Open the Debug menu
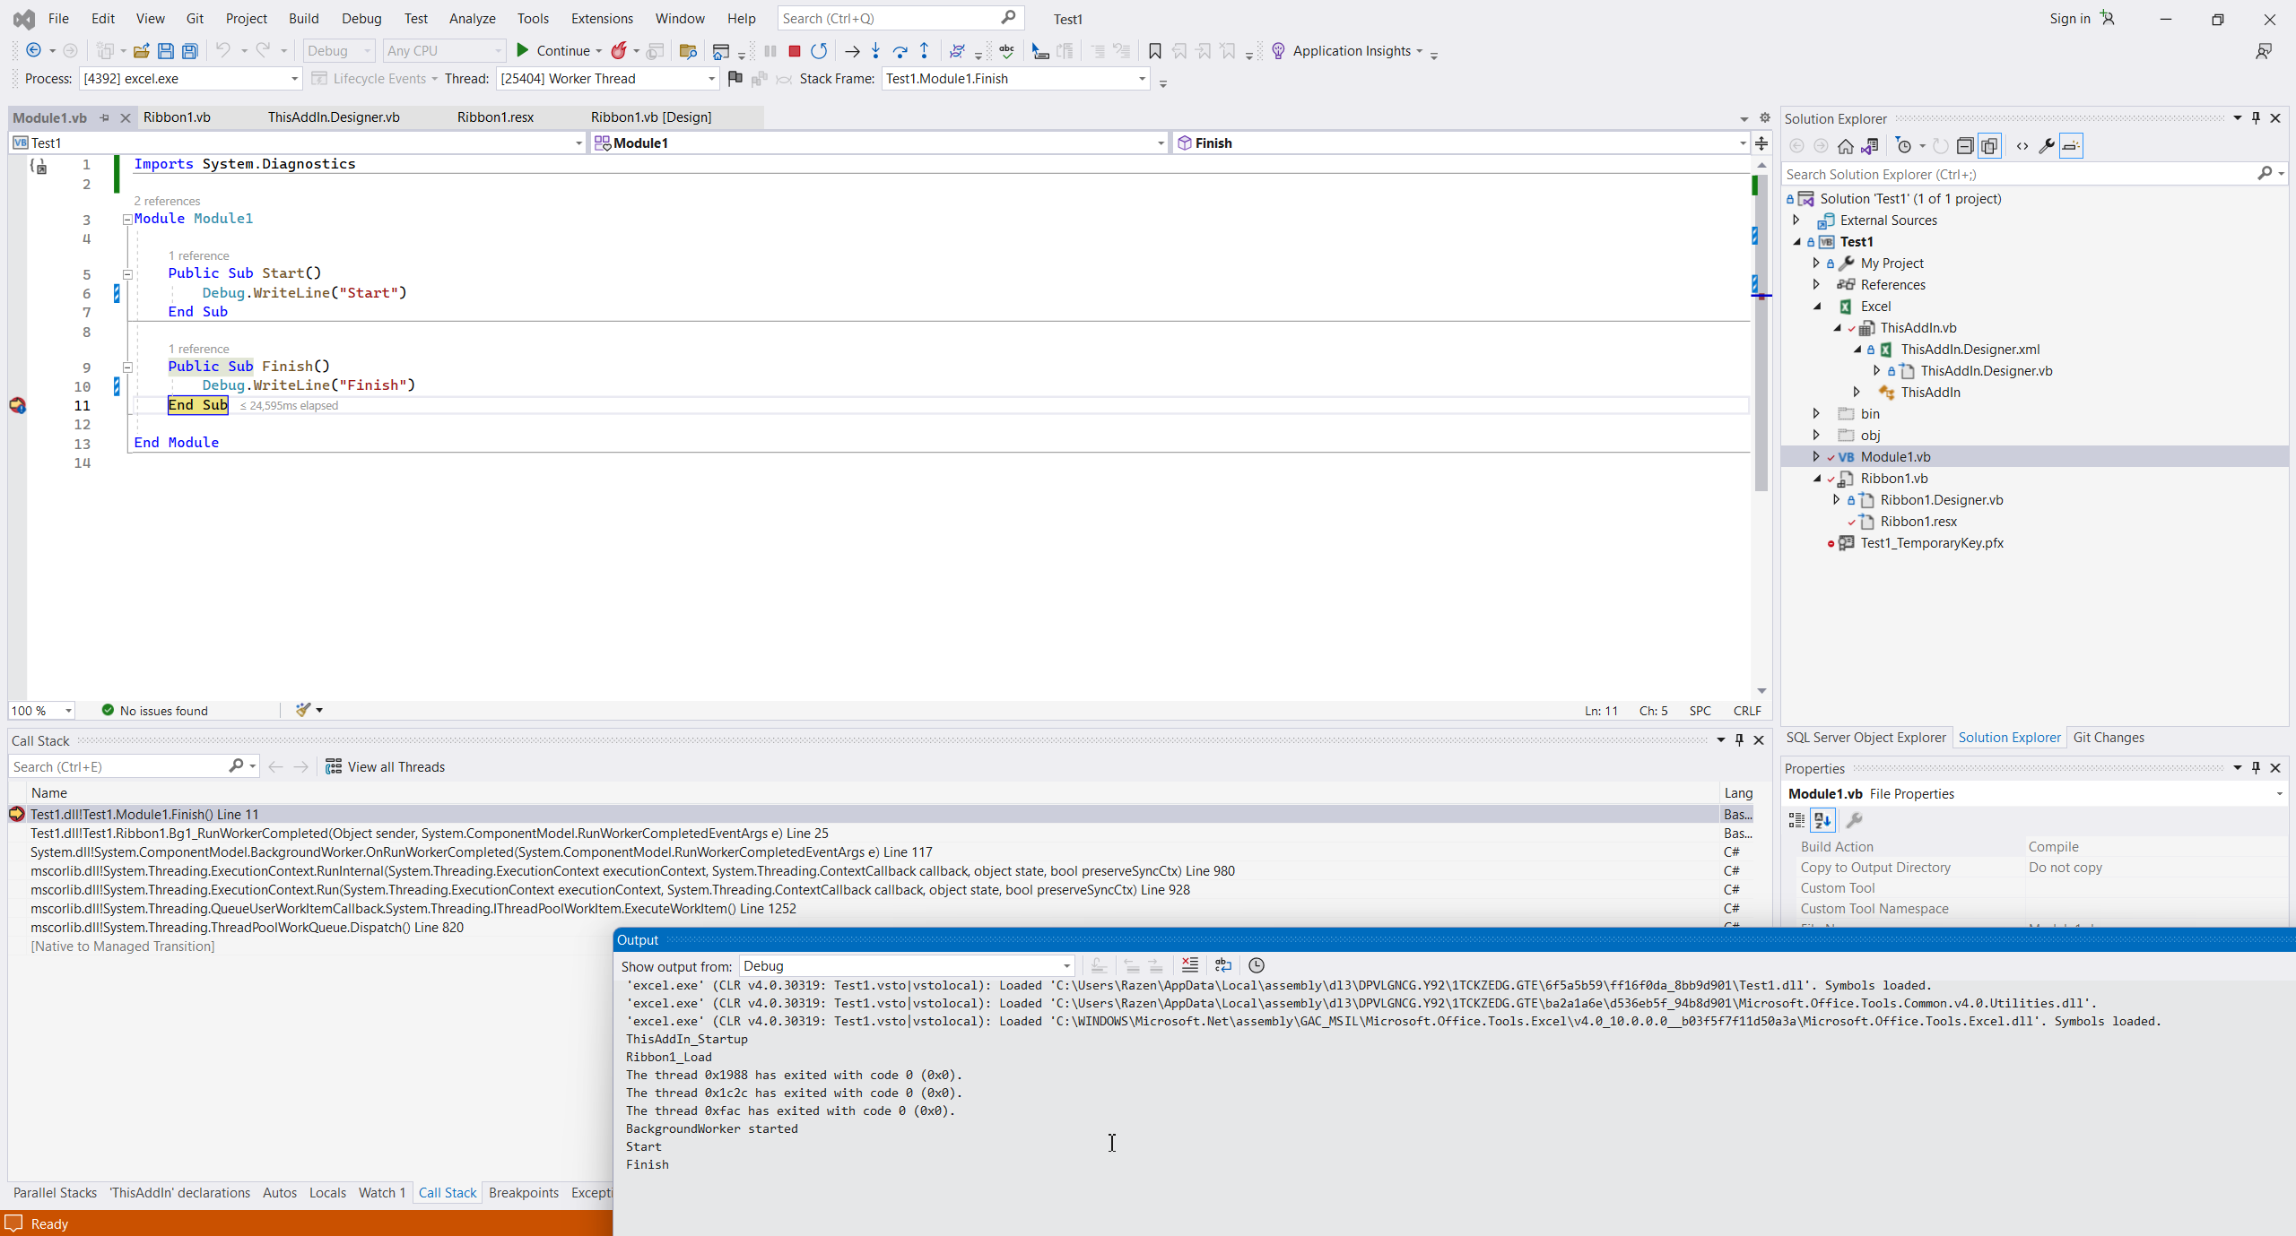2296x1236 pixels. tap(361, 18)
